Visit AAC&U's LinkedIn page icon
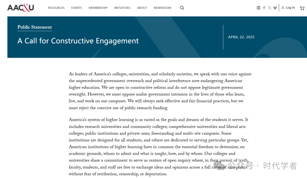Image resolution: width=307 pixels, height=178 pixels. coord(258,8)
